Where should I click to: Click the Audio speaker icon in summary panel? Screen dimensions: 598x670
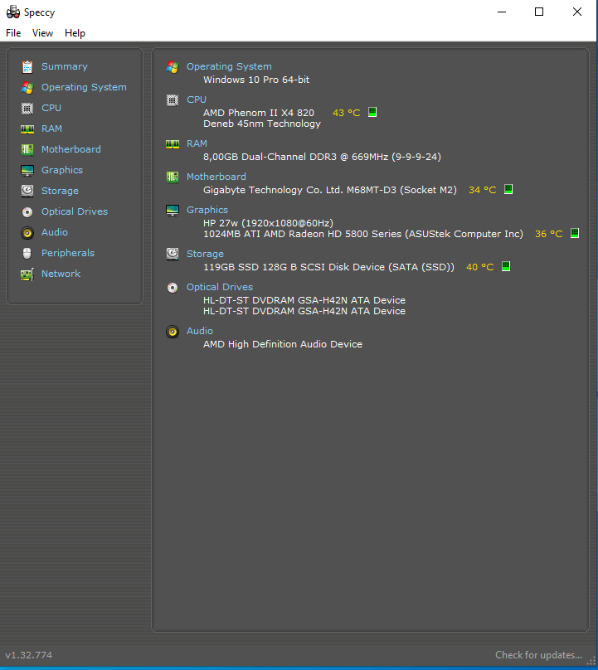[x=173, y=332]
